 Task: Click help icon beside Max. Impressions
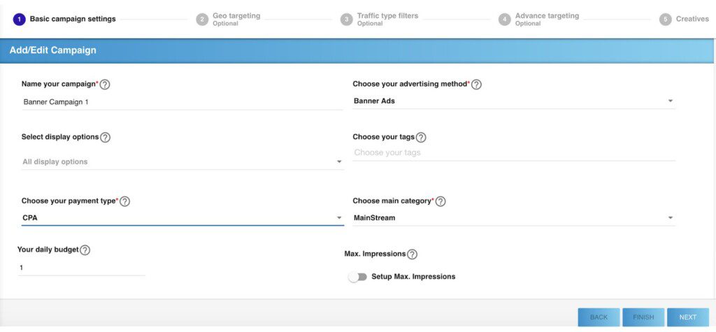click(412, 254)
